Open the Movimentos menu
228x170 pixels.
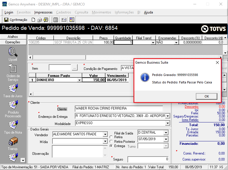click(101, 12)
